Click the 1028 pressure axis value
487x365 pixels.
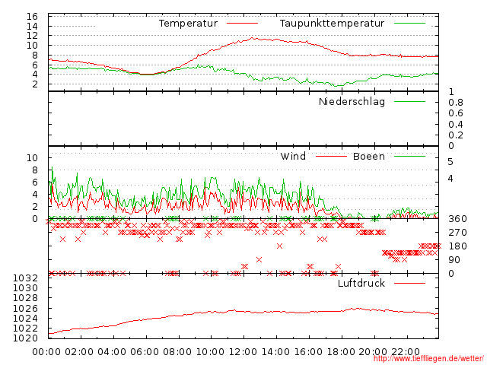click(25, 298)
